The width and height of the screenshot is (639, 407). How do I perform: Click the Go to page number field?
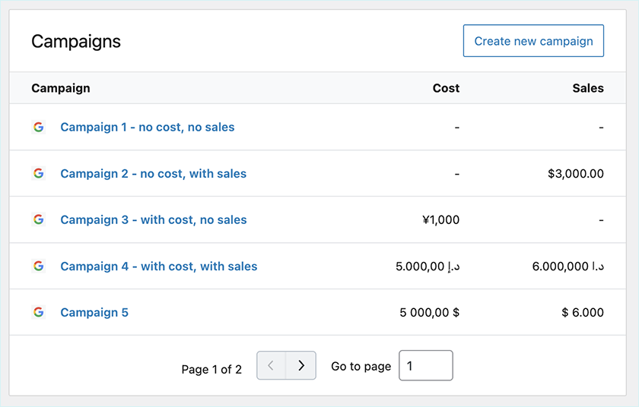click(x=425, y=365)
